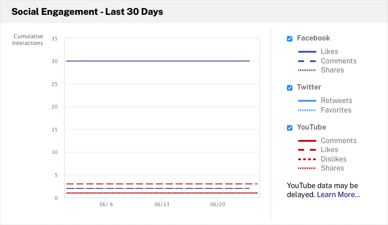Click the YouTube Comments solid red swatch
Screen dimensions: 388x225
pos(307,141)
